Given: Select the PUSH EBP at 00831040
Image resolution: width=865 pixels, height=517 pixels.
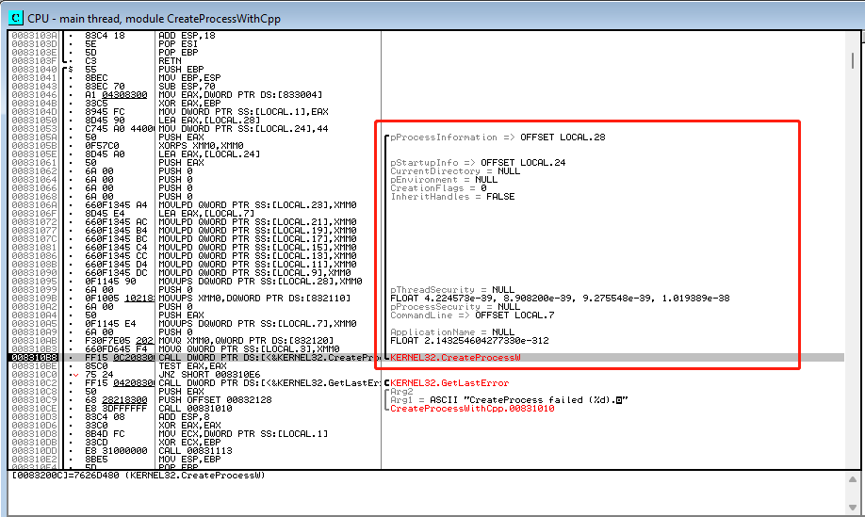Looking at the screenshot, I should coord(181,70).
